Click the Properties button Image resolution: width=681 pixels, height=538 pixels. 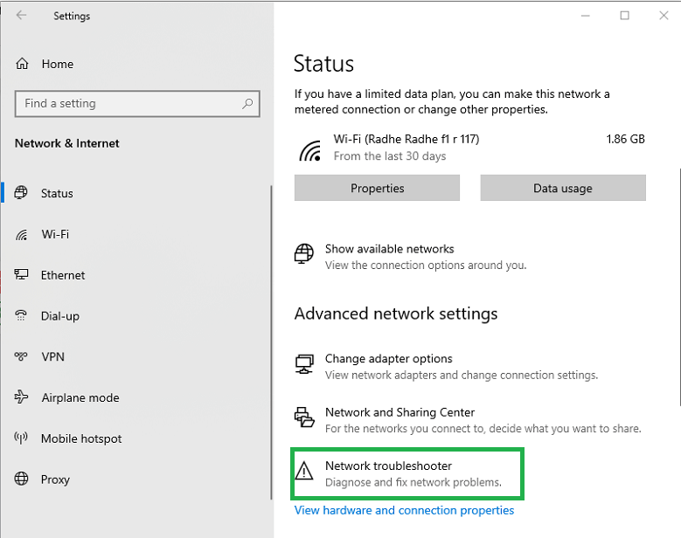[x=377, y=188]
